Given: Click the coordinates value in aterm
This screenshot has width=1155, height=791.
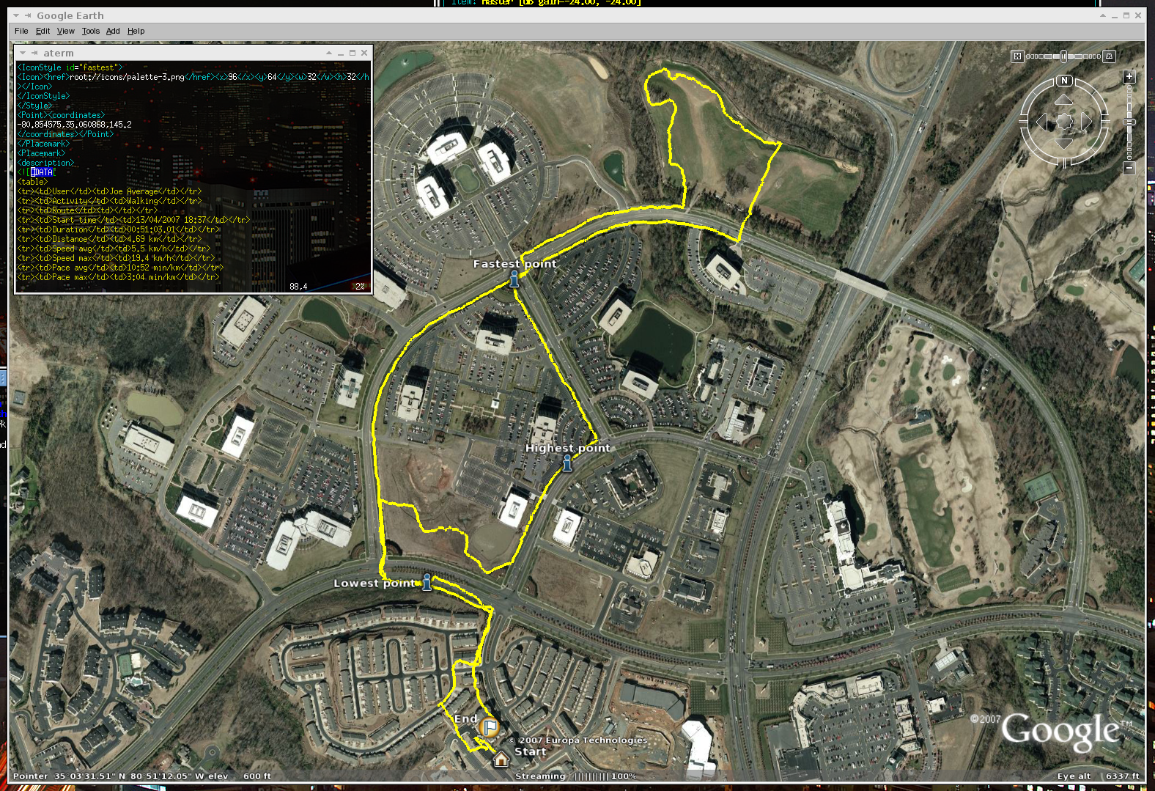Looking at the screenshot, I should point(74,125).
